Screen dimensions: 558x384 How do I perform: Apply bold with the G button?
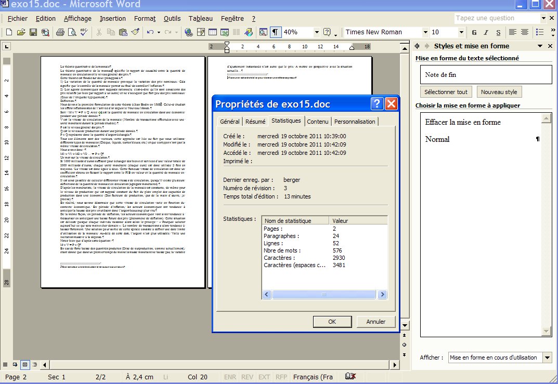coord(474,32)
